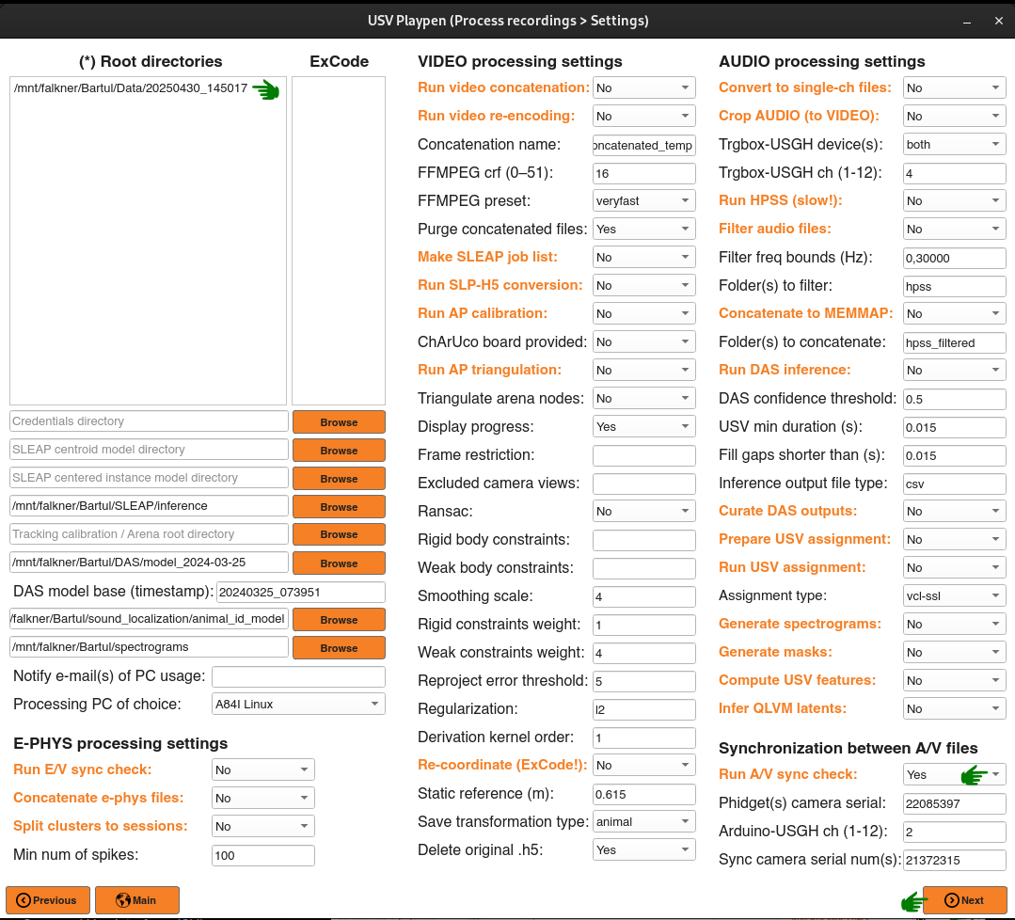Open Compute USV features dropdown
Screen dimensions: 1015x920
(954, 680)
